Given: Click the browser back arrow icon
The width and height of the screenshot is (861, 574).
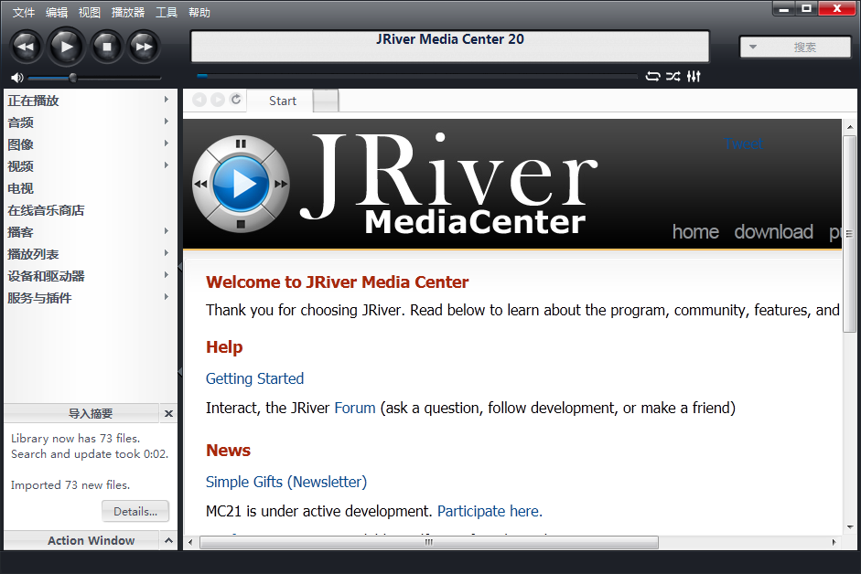Looking at the screenshot, I should pyautogui.click(x=199, y=101).
